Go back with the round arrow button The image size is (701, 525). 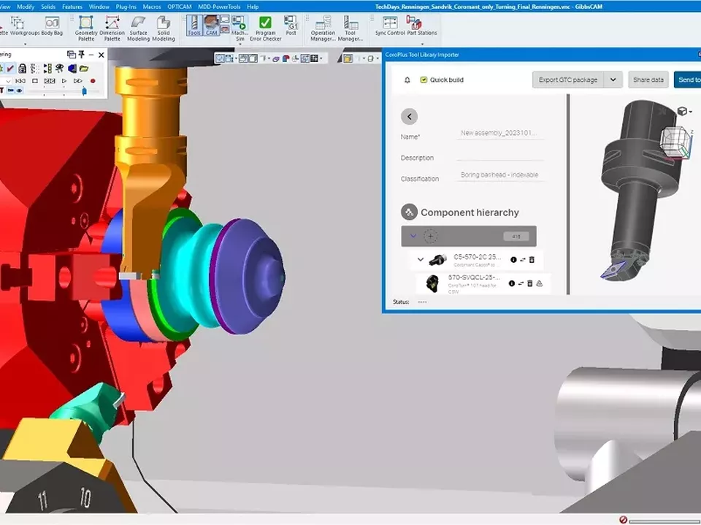coord(409,116)
